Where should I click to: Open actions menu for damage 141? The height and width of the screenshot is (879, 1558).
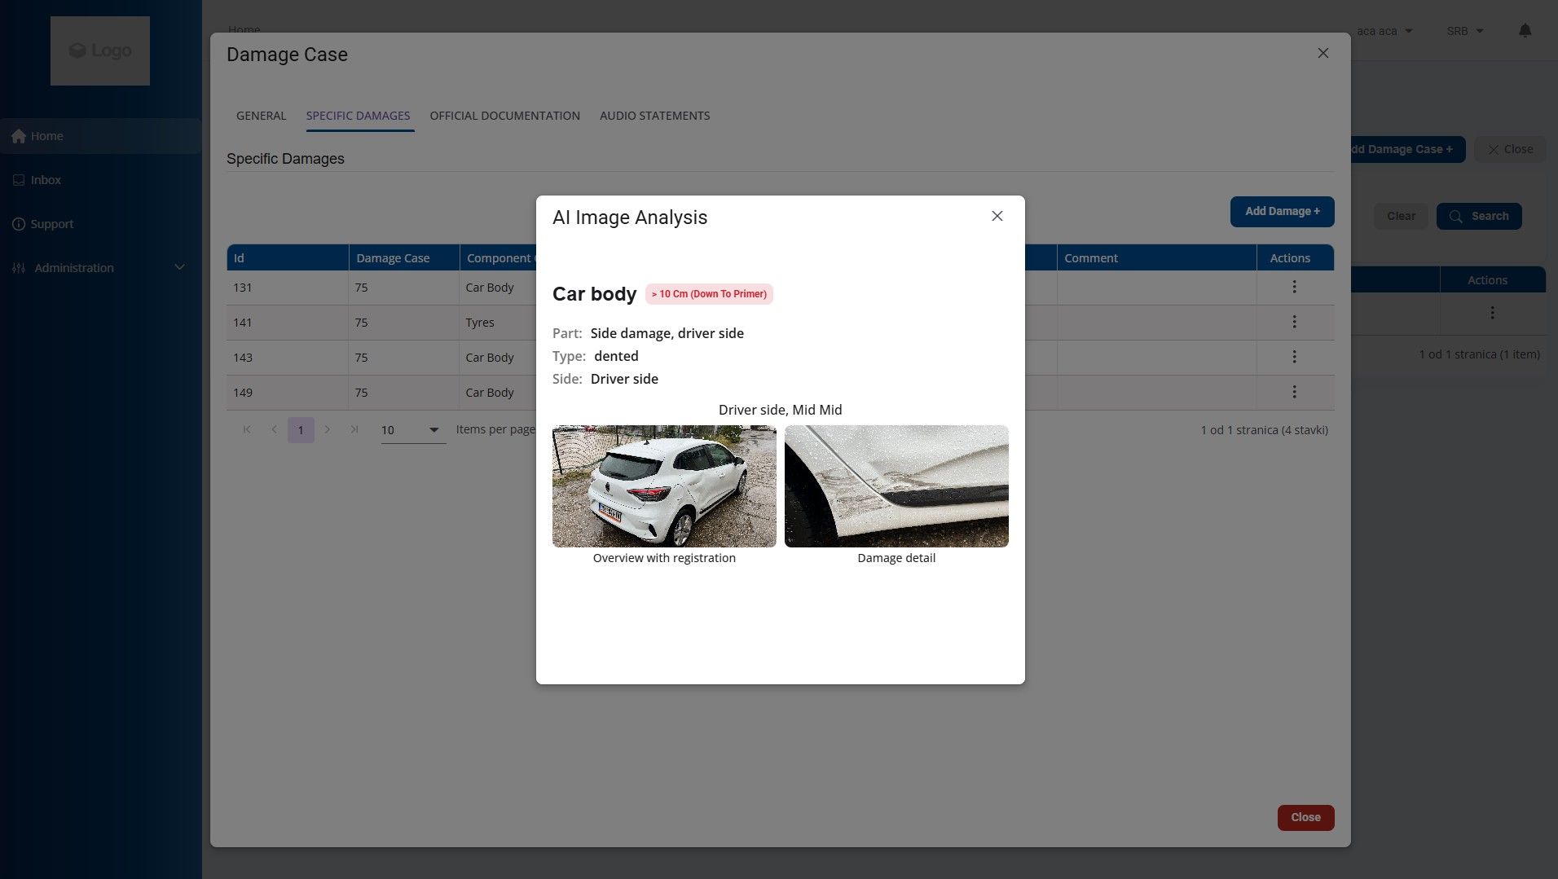(x=1294, y=322)
